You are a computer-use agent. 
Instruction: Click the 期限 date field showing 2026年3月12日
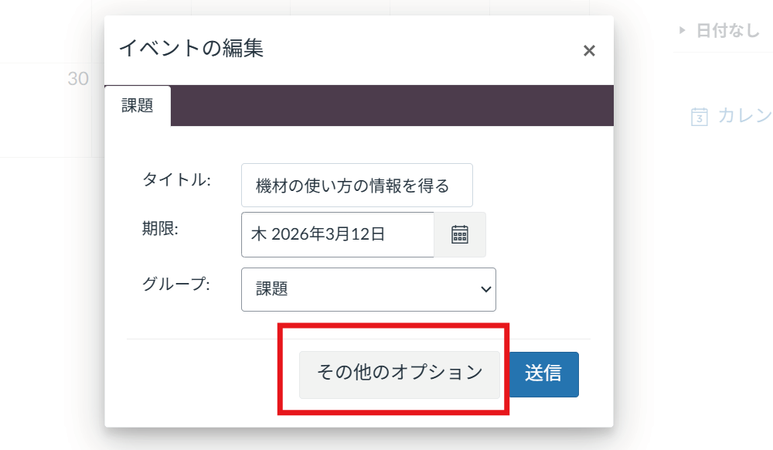[338, 234]
